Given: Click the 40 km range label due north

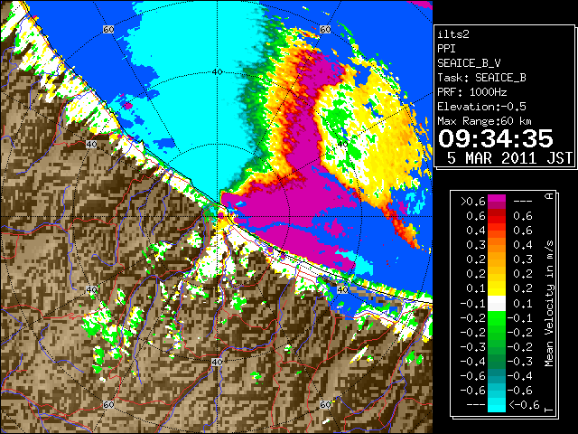Looking at the screenshot, I should [217, 72].
